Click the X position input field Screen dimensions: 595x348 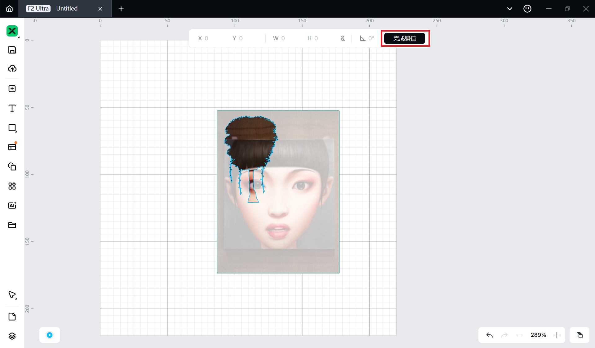(206, 38)
